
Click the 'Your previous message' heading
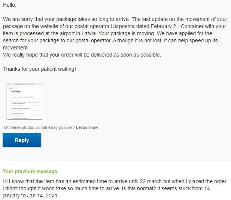tap(30, 171)
